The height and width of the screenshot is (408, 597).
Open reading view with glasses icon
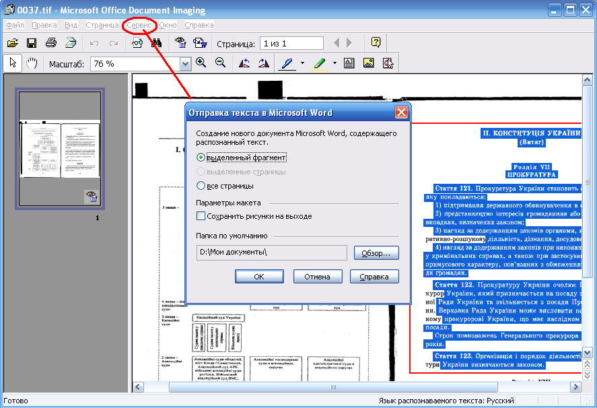tap(137, 43)
